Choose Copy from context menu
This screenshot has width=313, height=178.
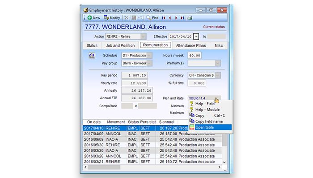(211, 115)
